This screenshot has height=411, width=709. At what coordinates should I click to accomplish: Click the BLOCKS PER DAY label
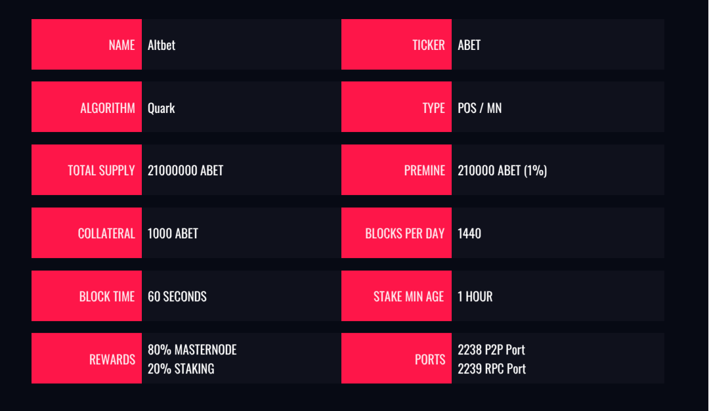click(x=404, y=233)
